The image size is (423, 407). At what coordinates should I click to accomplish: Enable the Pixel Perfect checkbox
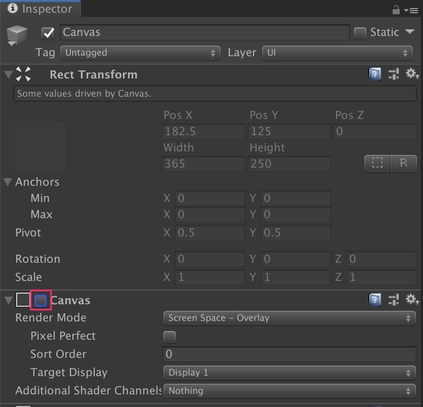tap(170, 337)
